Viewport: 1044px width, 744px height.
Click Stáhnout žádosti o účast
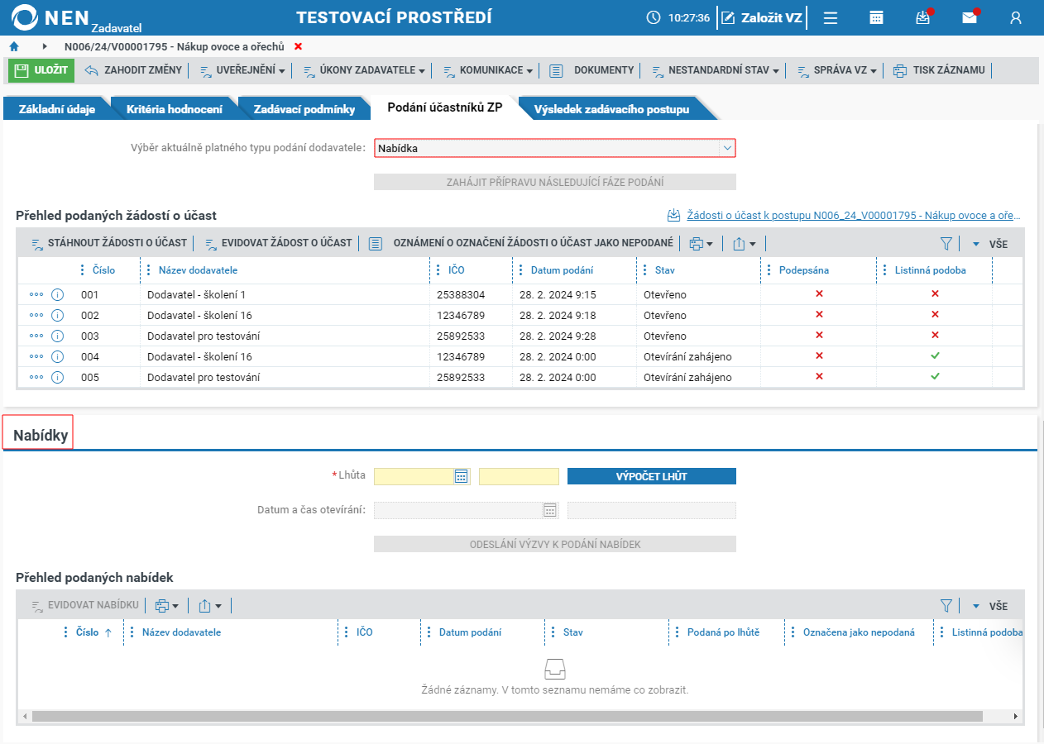tap(108, 244)
